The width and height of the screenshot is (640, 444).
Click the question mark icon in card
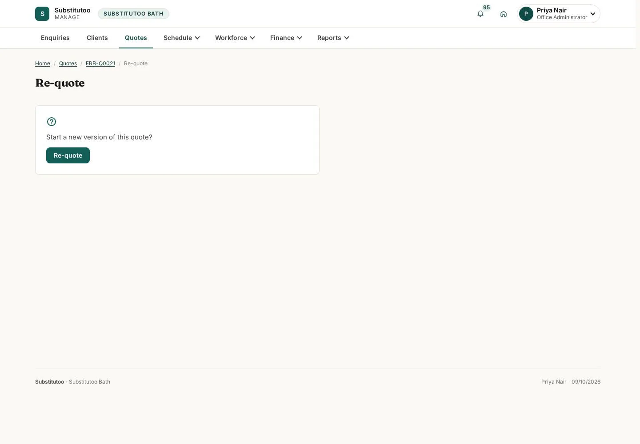52,122
